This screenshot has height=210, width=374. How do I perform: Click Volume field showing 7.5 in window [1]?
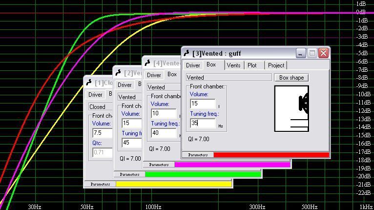(x=103, y=133)
